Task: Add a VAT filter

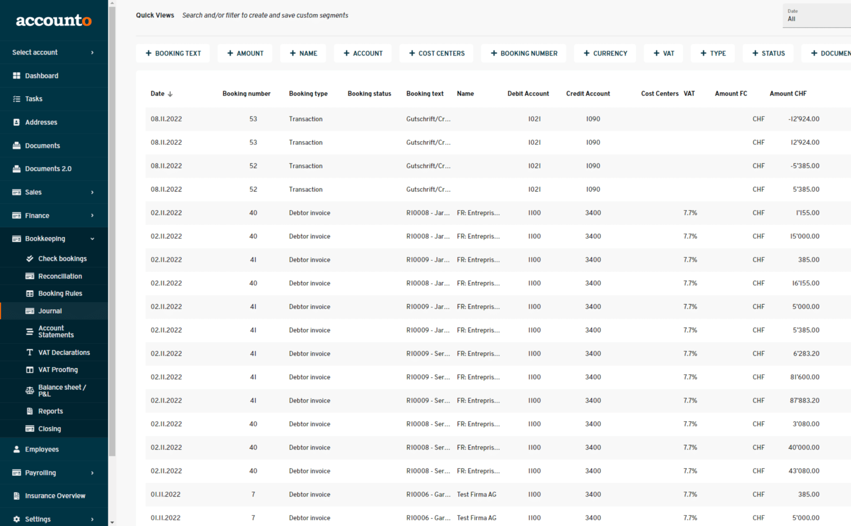Action: coord(664,53)
